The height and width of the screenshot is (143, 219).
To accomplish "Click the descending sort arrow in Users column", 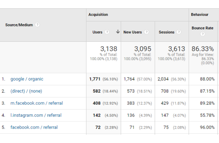I will click(x=118, y=32).
